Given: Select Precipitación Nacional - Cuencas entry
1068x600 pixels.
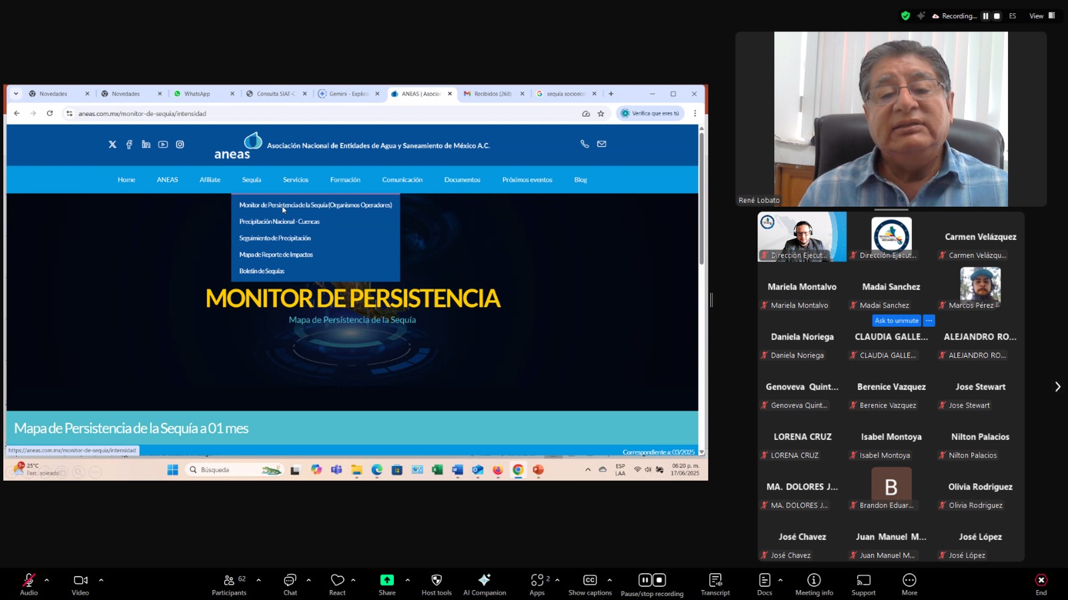Looking at the screenshot, I should pos(280,221).
